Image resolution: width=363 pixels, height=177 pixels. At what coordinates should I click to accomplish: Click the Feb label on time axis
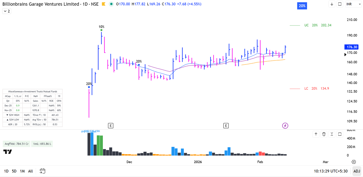tap(260, 162)
